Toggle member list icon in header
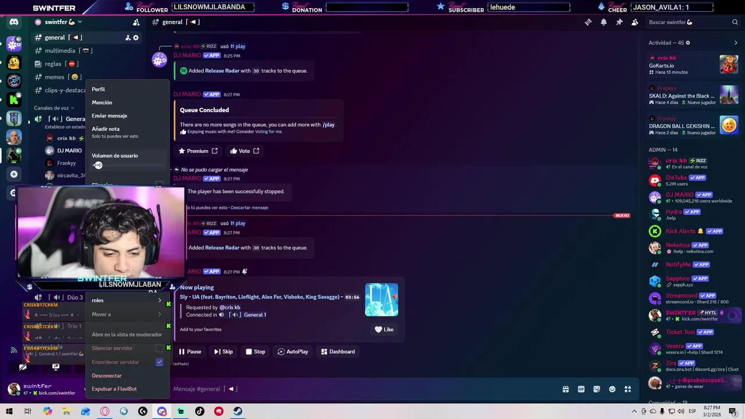Image resolution: width=745 pixels, height=419 pixels. [x=634, y=22]
